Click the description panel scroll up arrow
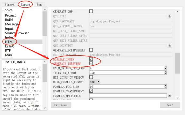Screen dimensions: 185x115 coord(45,62)
